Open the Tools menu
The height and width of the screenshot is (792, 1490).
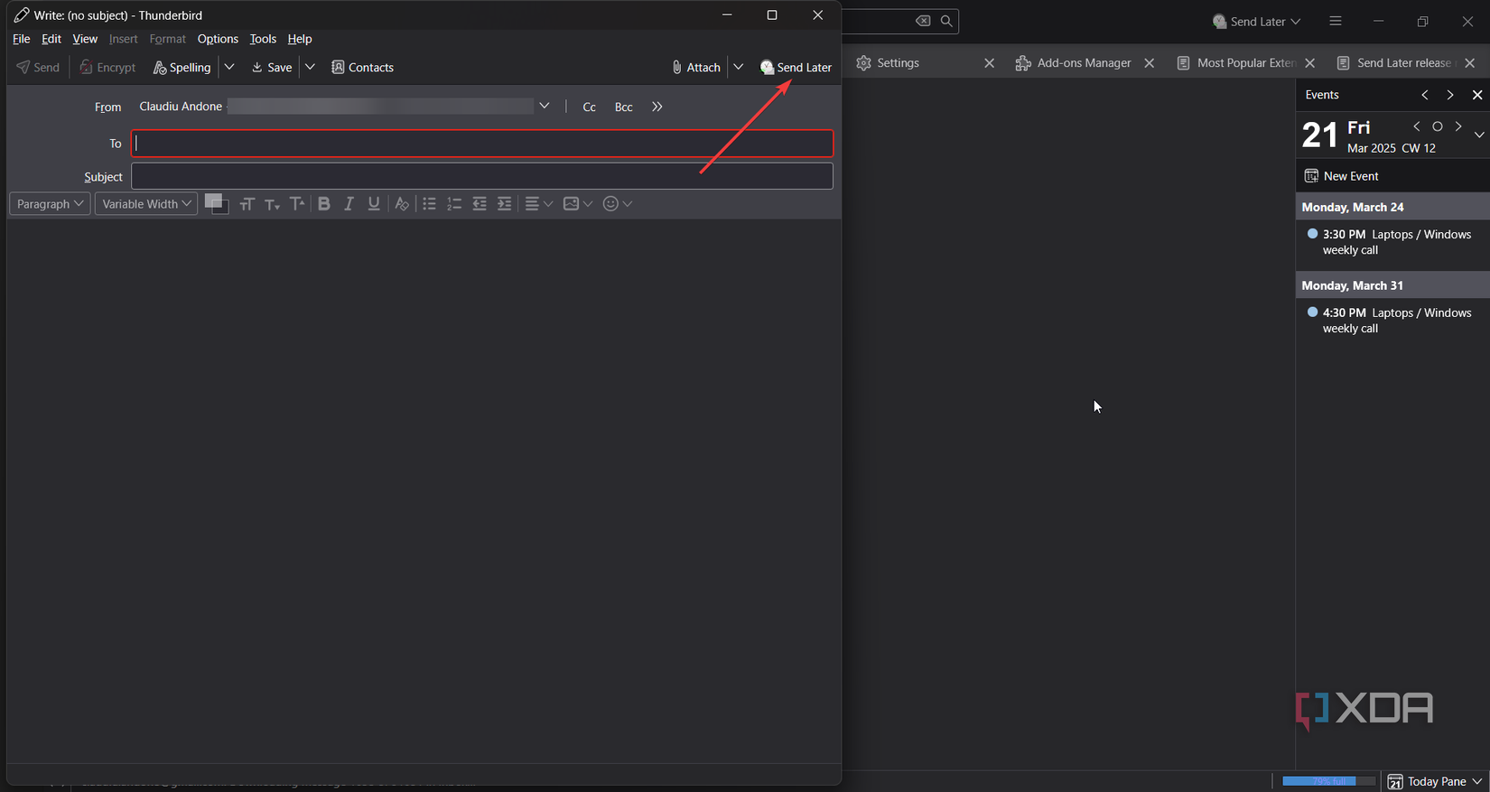(x=263, y=39)
